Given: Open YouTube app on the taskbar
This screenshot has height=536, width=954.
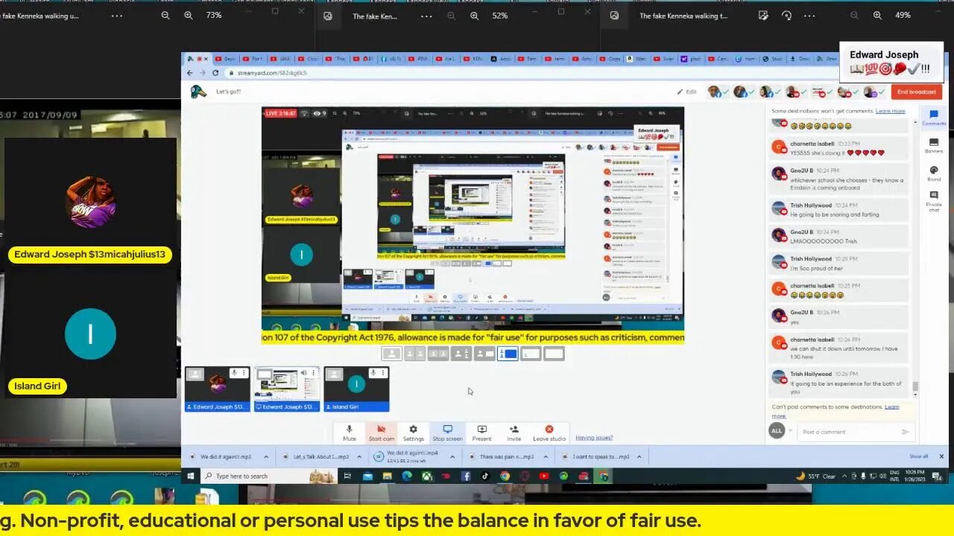Looking at the screenshot, I should 544,476.
